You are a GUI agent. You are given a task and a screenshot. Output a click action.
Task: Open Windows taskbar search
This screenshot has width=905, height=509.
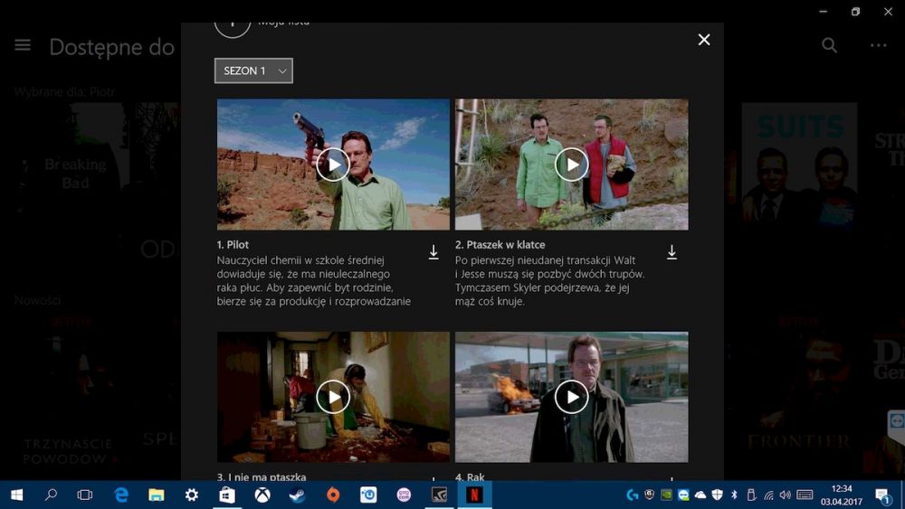pos(51,495)
